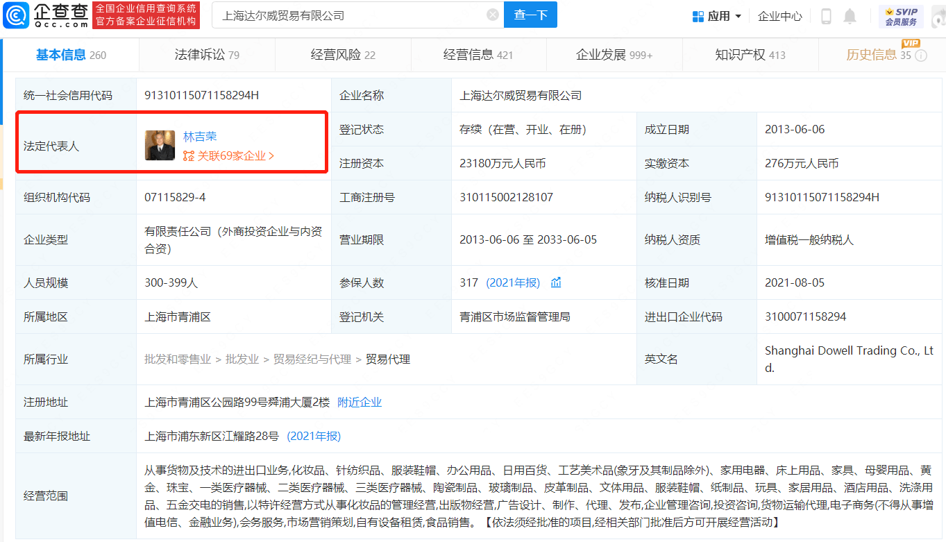The height and width of the screenshot is (542, 946).
Task: Open 关联69家企业 link
Action: coord(235,156)
